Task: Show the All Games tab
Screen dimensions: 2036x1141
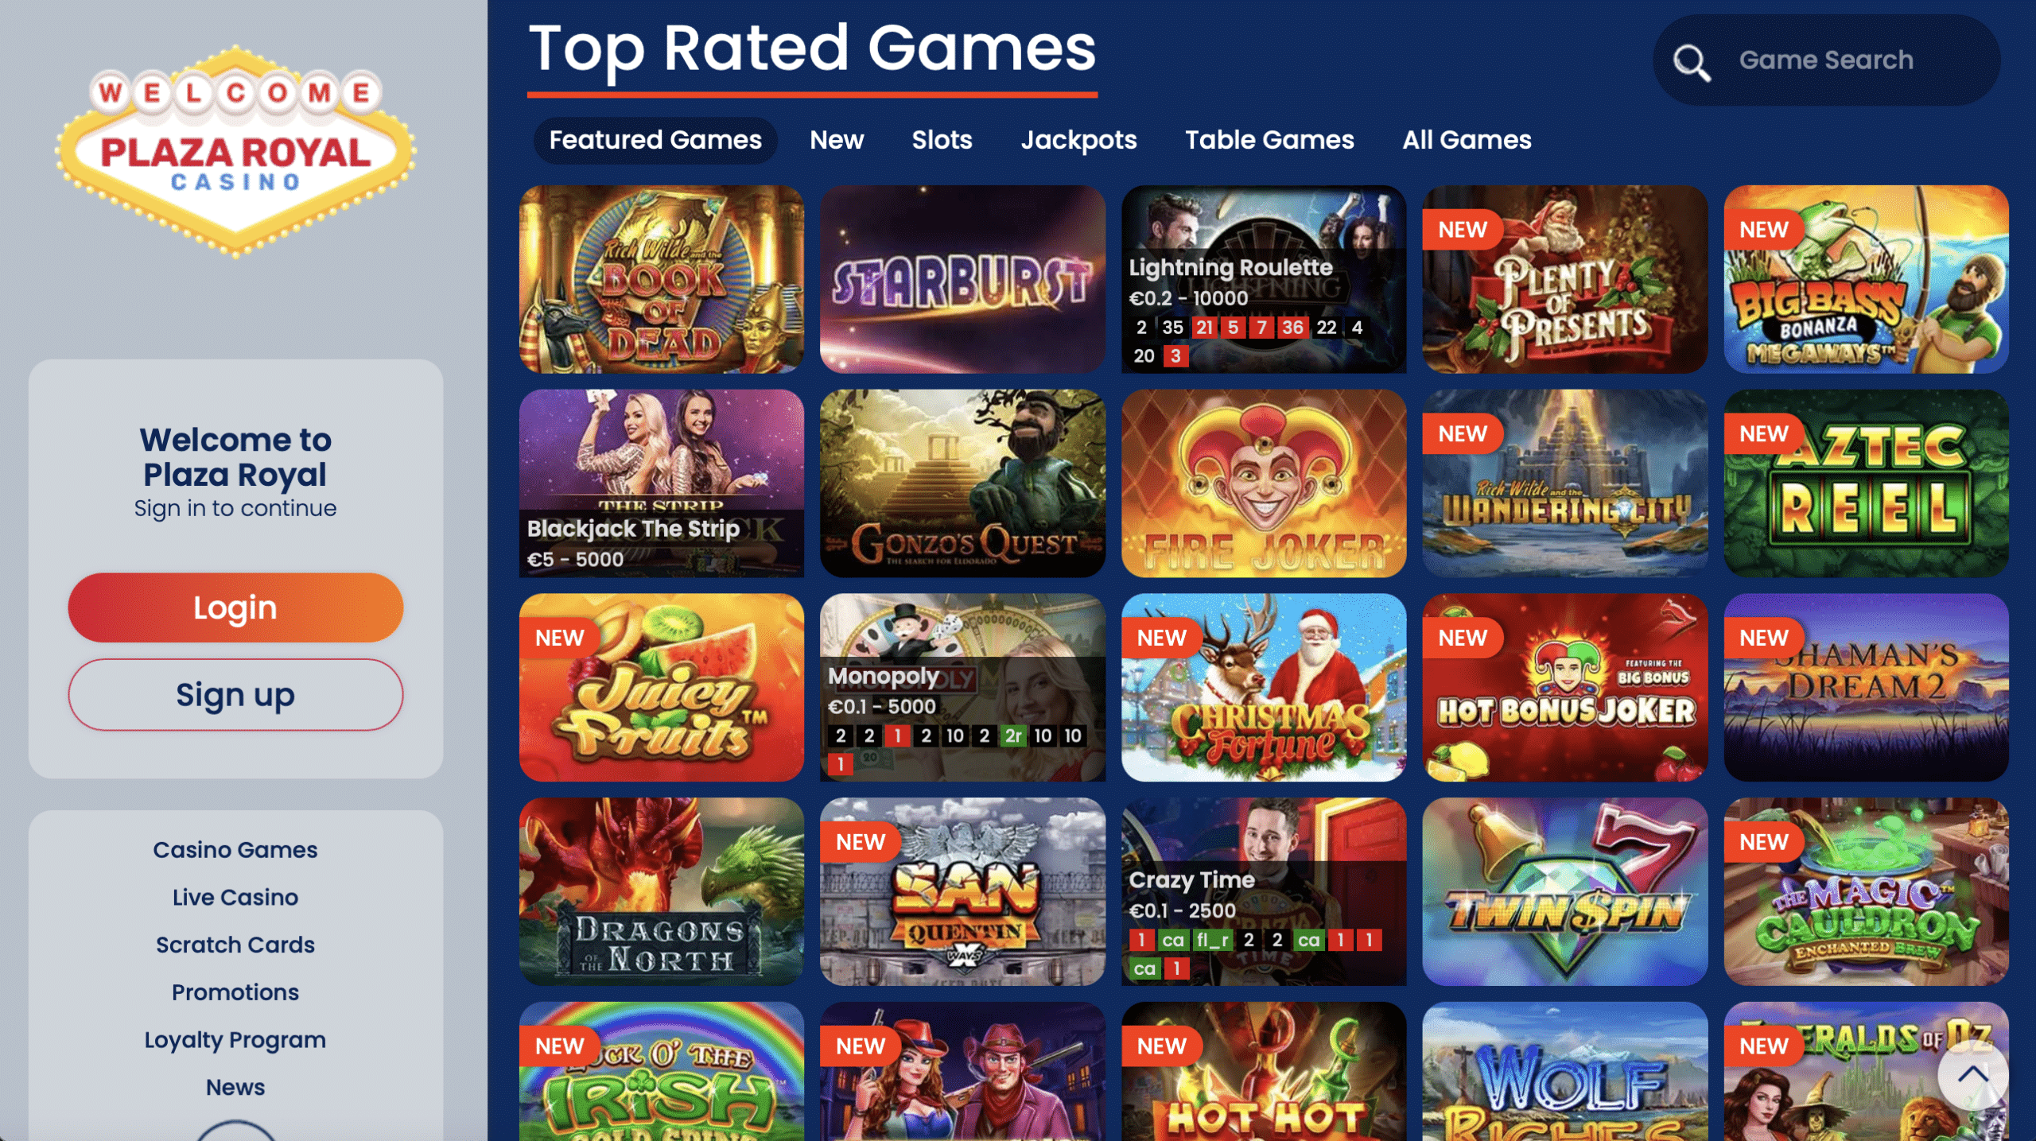Action: coord(1467,140)
